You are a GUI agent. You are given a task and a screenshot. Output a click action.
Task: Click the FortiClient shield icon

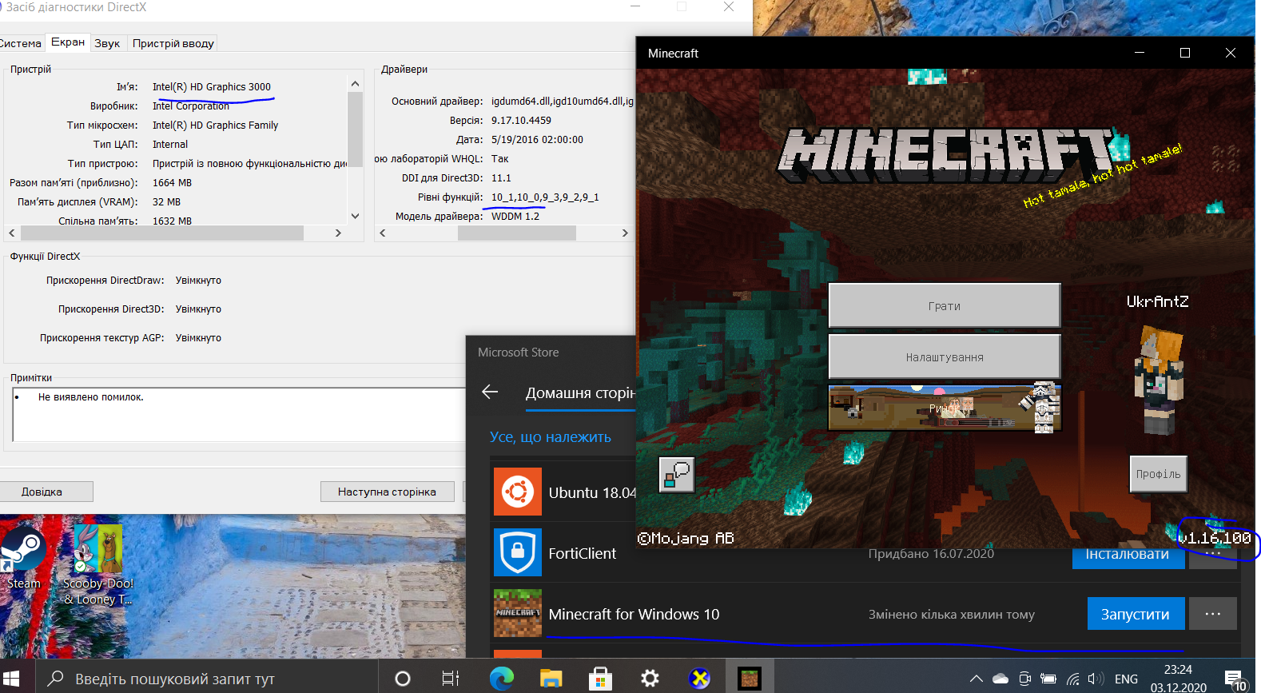pos(517,552)
